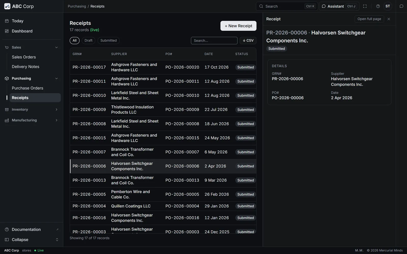Sort by the GRN# column header
Viewport: 407px width, 254px height.
pos(77,54)
